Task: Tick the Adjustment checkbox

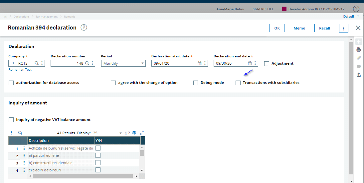Action: [267, 64]
